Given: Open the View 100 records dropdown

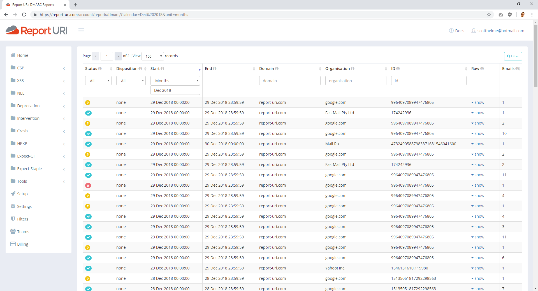Looking at the screenshot, I should [x=153, y=56].
